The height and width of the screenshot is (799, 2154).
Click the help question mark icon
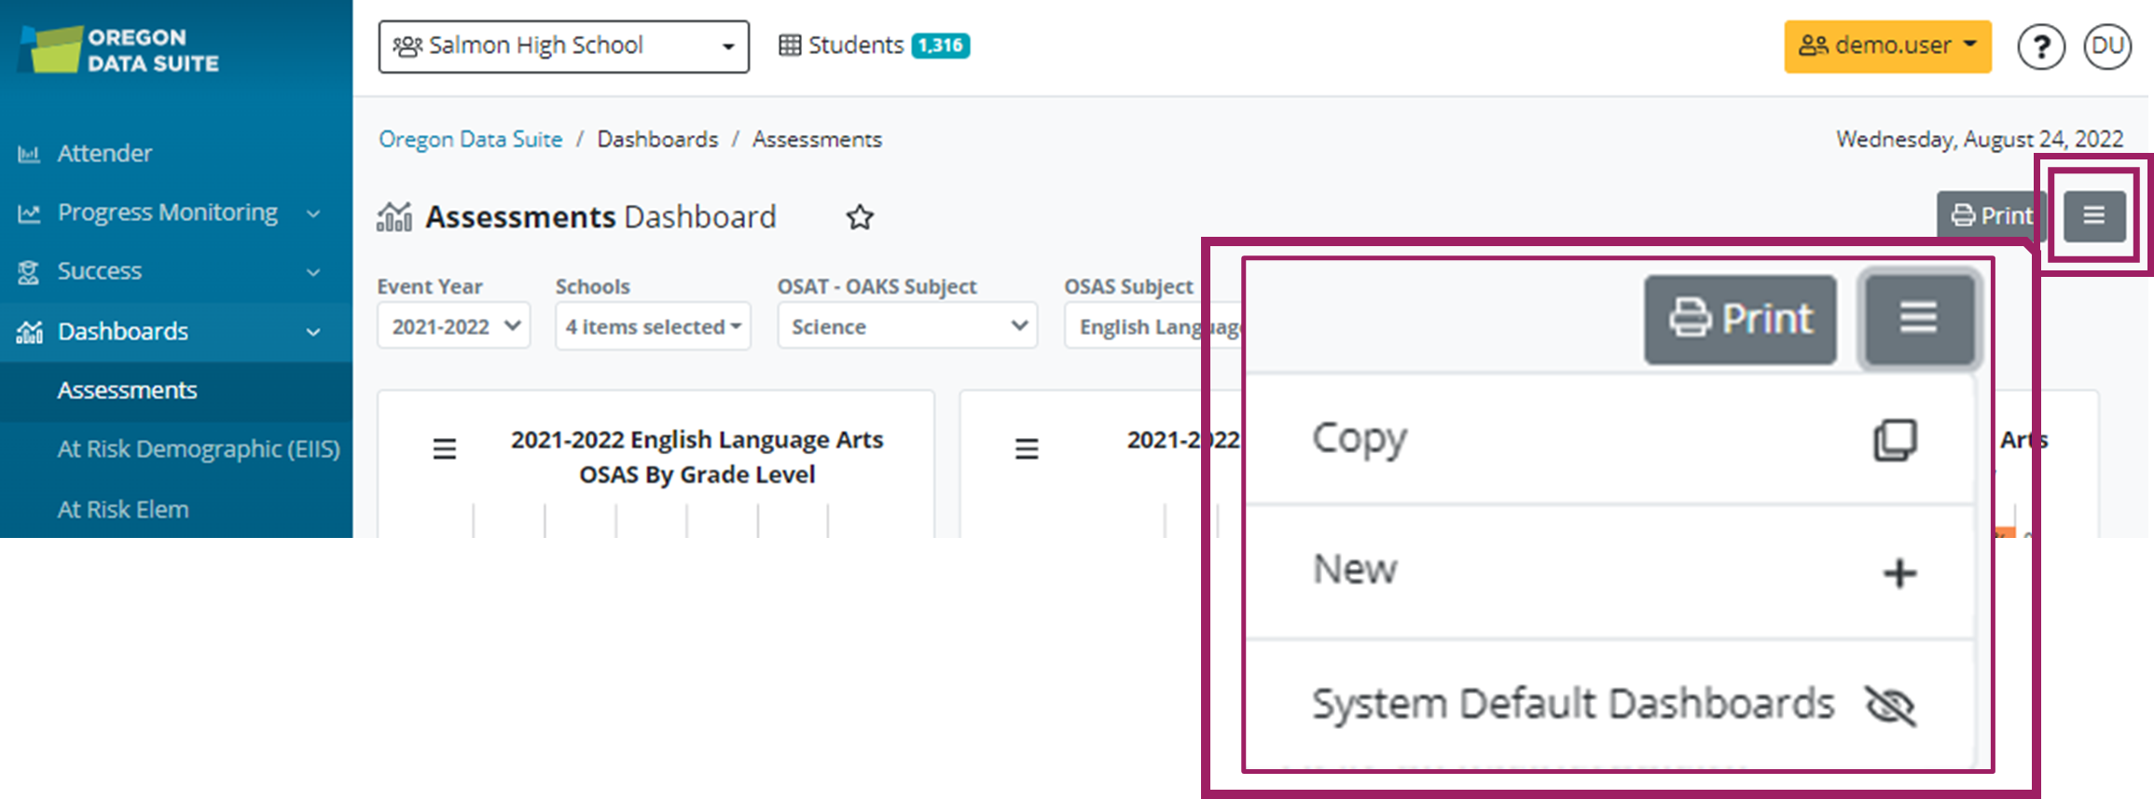pos(2040,47)
